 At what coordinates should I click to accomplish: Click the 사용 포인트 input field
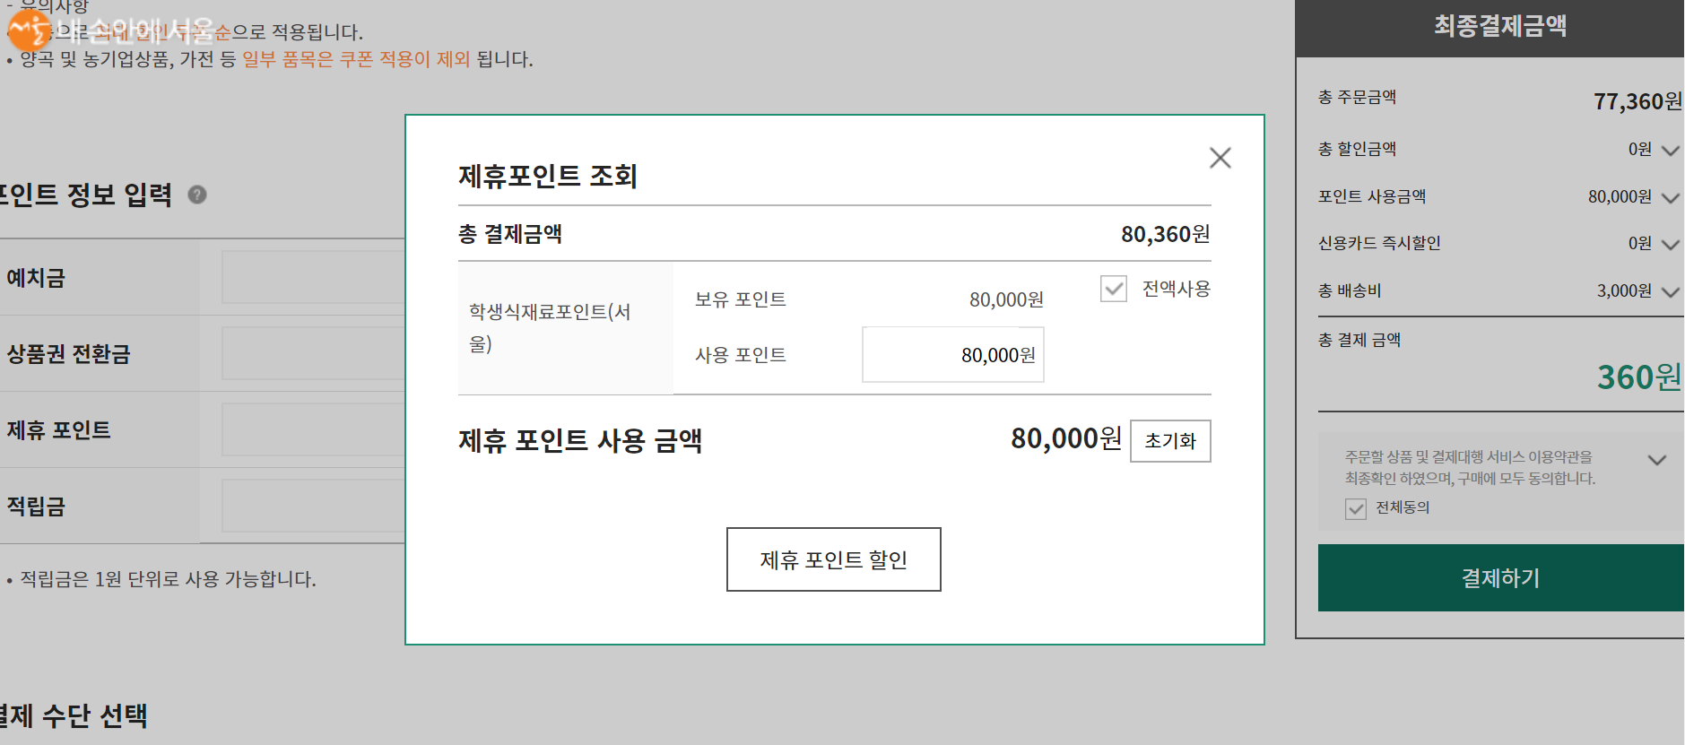[x=952, y=355]
